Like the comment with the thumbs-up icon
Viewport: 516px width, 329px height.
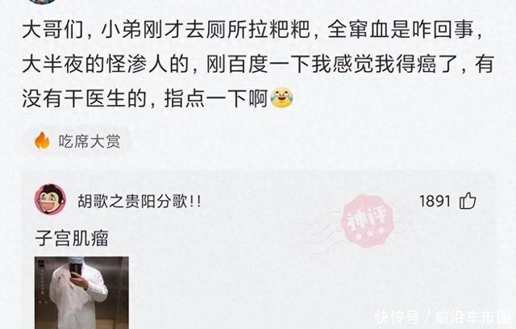(x=468, y=200)
